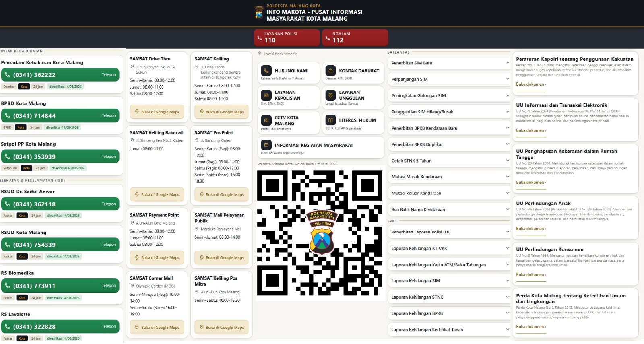Click the Informasi Kegiatan Masyarakat calendar icon
644x344 pixels.
[266, 145]
